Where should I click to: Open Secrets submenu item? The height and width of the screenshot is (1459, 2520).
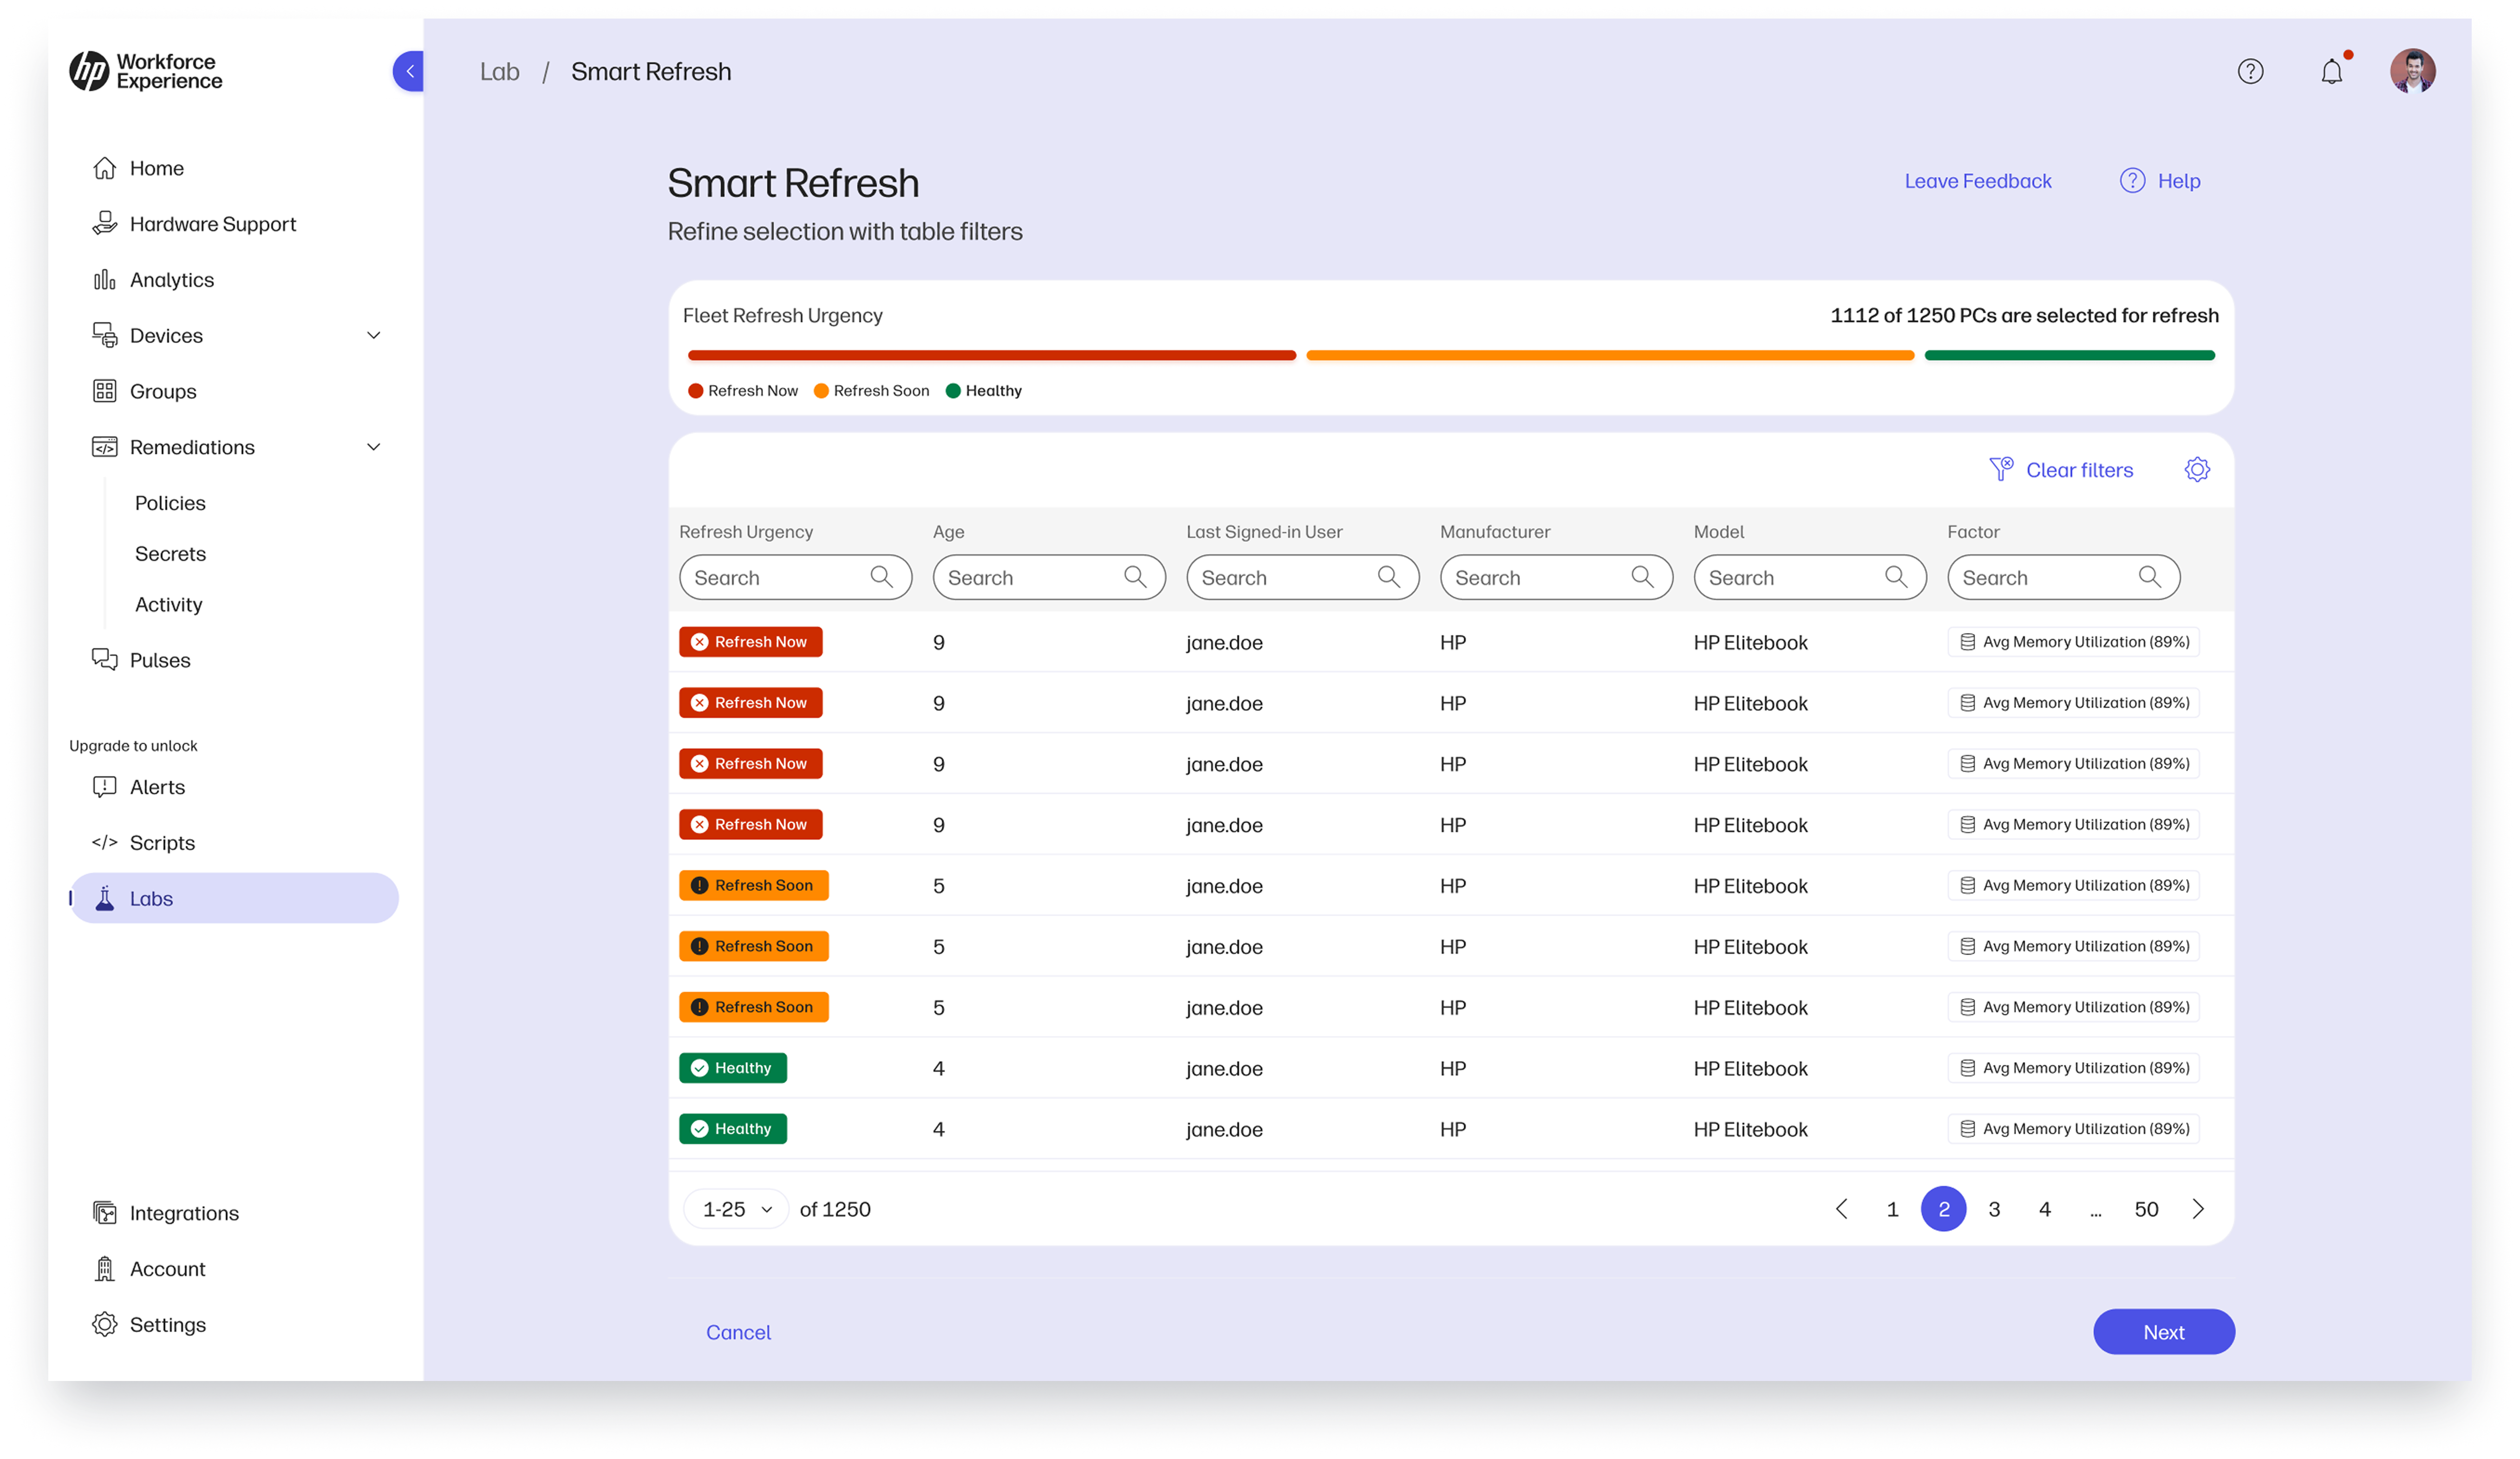[x=170, y=554]
